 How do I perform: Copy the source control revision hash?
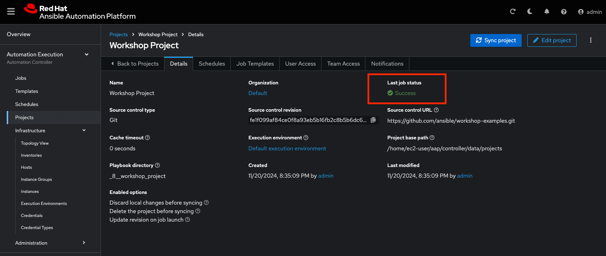[373, 120]
